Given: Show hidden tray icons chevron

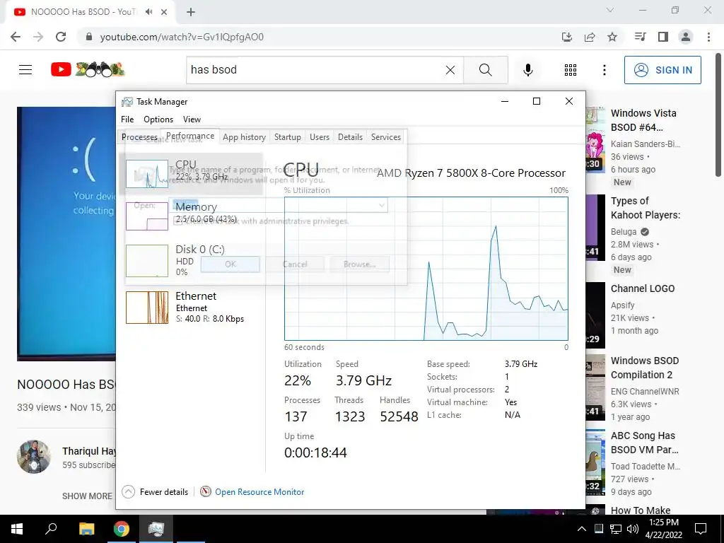Looking at the screenshot, I should coord(582,529).
